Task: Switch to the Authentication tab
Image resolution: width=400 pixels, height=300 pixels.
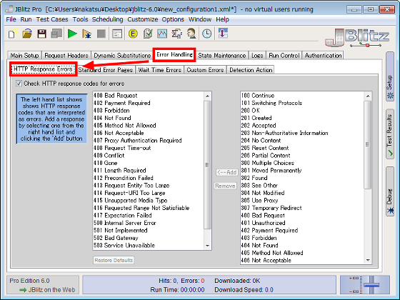Action: [323, 56]
